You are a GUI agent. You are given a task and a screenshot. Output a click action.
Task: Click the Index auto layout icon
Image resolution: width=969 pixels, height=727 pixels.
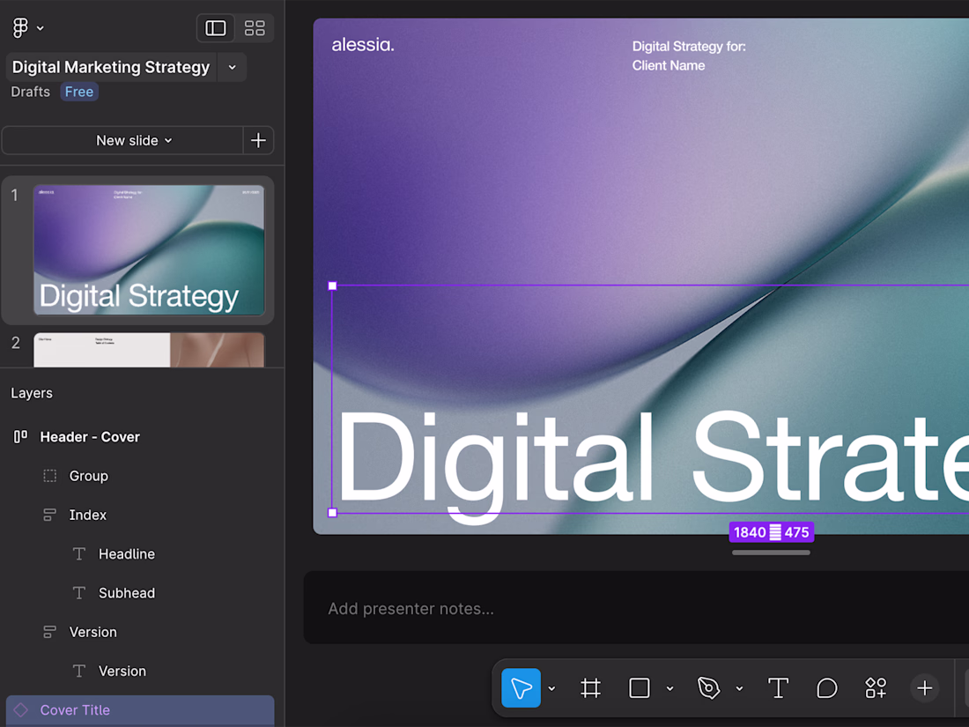click(x=50, y=515)
